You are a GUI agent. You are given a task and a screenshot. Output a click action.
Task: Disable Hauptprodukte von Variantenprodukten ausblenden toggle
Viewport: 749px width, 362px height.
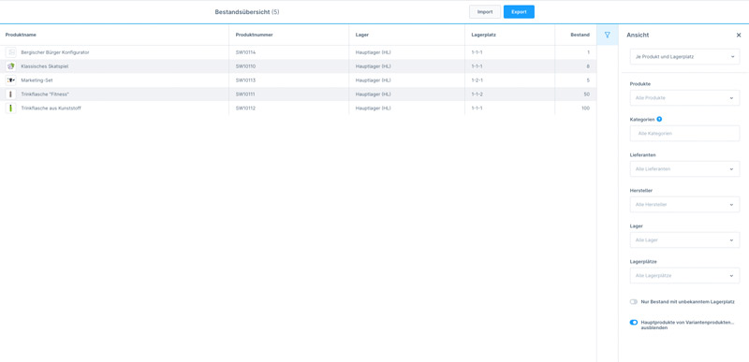click(x=634, y=323)
